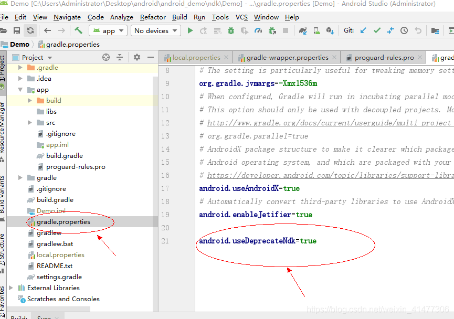The width and height of the screenshot is (454, 319).
Task: Collapse the app module folder
Action: pyautogui.click(x=20, y=90)
